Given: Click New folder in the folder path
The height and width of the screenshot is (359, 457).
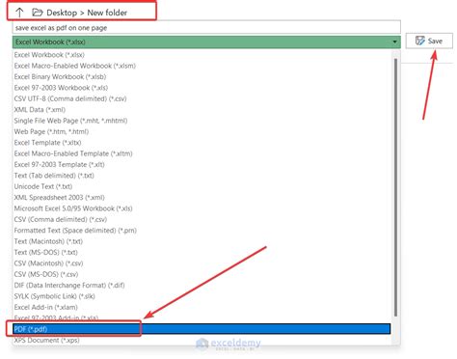Looking at the screenshot, I should point(107,13).
